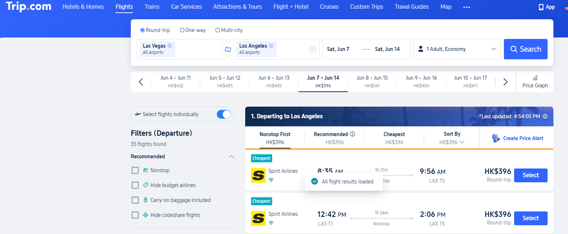
Task: Click the info icon next to Last updated
Action: [x=545, y=116]
